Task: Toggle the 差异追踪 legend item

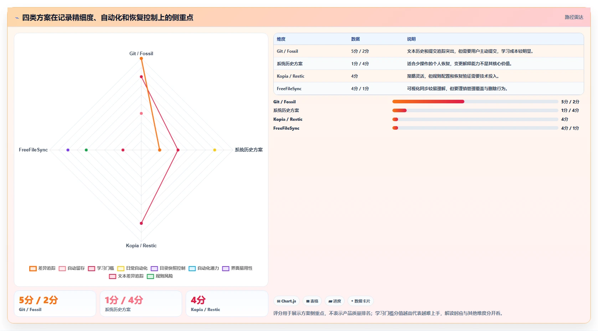Action: [42, 268]
